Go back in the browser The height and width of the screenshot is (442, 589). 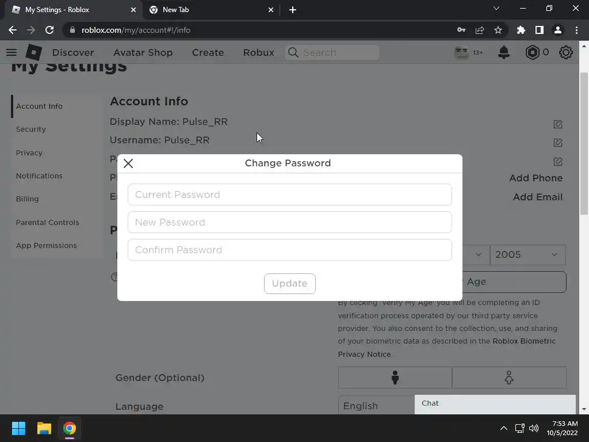[x=13, y=30]
